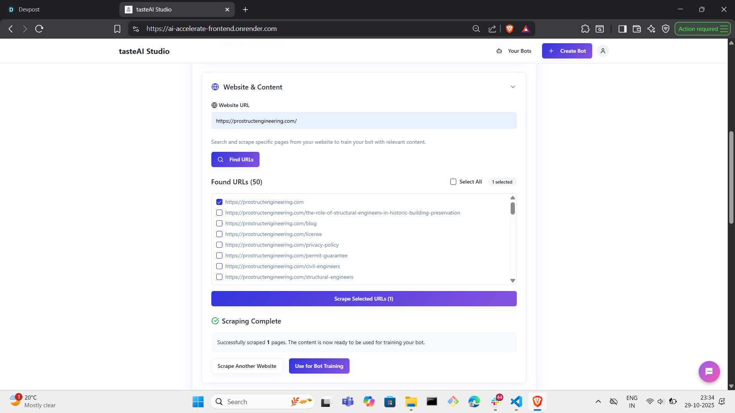Collapse the Website & Content section chevron
The image size is (735, 413).
(x=513, y=87)
